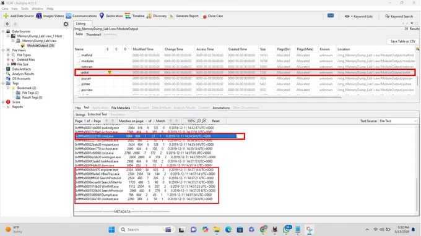
Task: Select the pstree file row
Action: point(245,84)
